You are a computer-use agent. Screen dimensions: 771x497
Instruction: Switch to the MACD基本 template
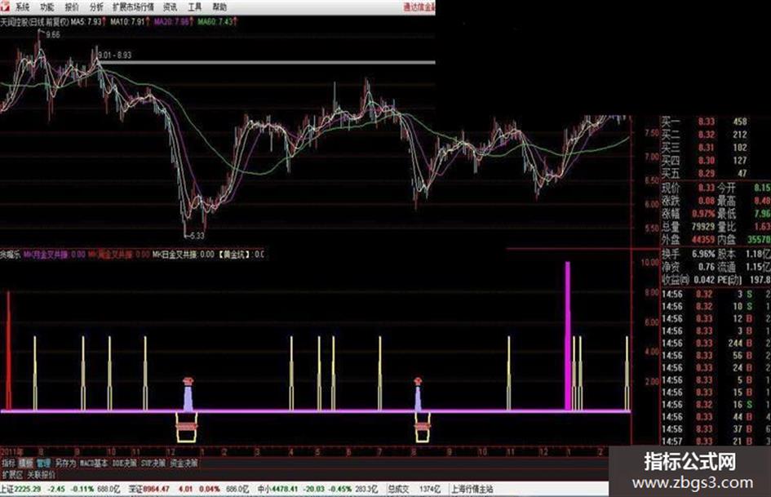click(94, 463)
